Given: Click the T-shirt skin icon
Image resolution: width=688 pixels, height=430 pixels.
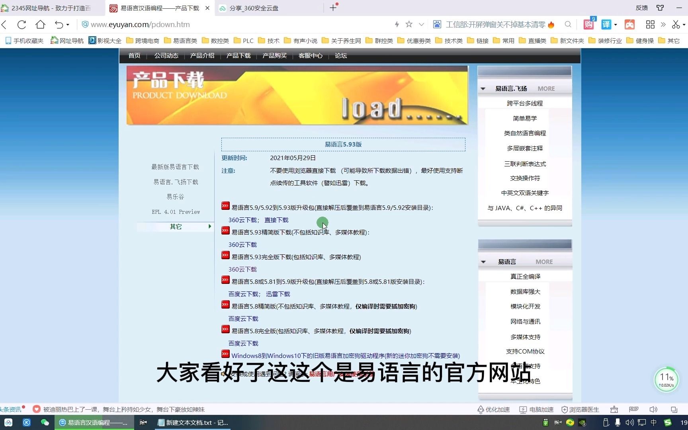Looking at the screenshot, I should (660, 8).
